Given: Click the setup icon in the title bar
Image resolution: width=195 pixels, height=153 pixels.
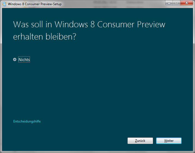Looking at the screenshot, I should [x=4, y=4].
